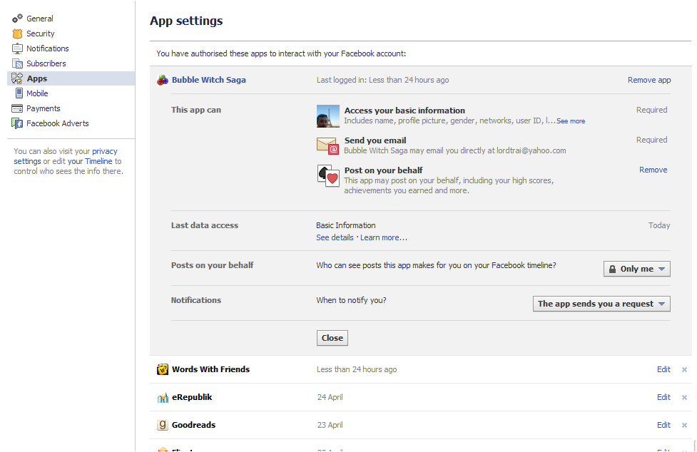
Task: Open the Only me audience dropdown
Action: point(637,269)
